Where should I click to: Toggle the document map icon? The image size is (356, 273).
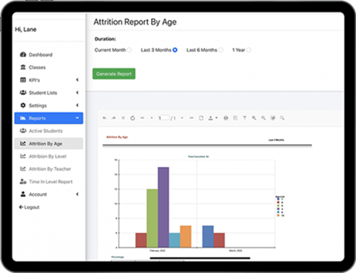tap(235, 118)
